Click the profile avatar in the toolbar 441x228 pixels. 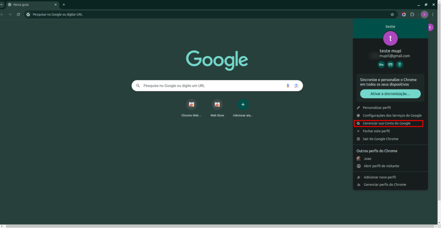[424, 14]
